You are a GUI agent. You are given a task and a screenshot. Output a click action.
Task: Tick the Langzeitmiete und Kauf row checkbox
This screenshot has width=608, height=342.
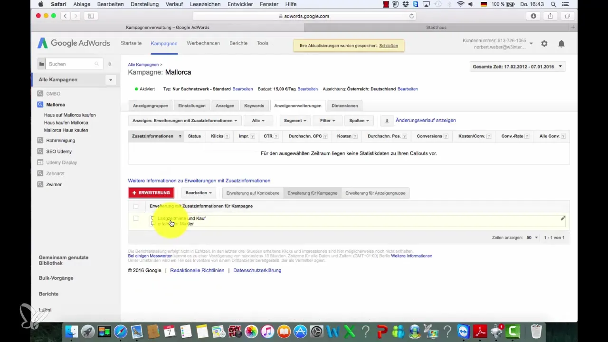pos(136,218)
